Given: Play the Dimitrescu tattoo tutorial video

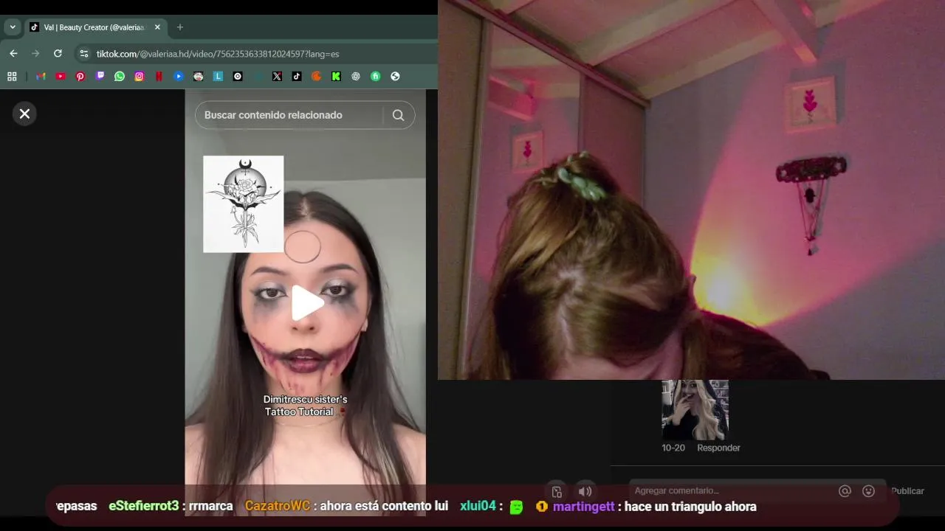Looking at the screenshot, I should coord(307,303).
